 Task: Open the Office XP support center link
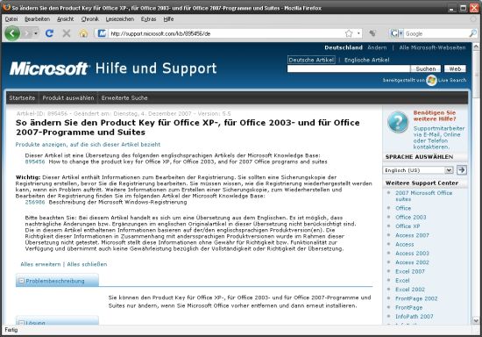click(x=408, y=226)
